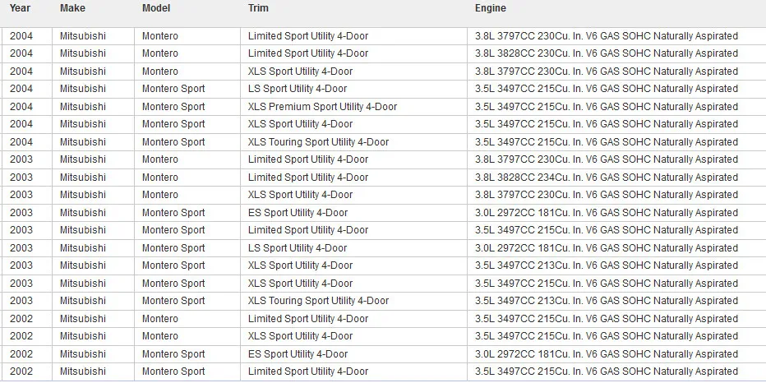
Task: Select the 3828CC 234Cu. In. engine cell
Action: 607,178
